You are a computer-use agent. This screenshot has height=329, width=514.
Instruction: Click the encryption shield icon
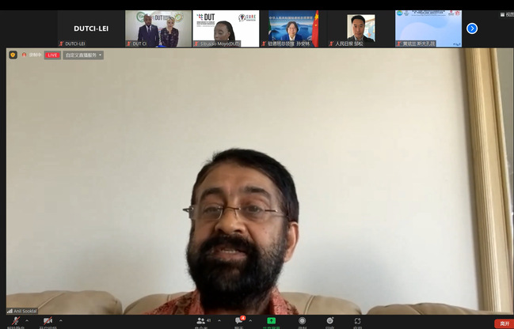pyautogui.click(x=13, y=55)
